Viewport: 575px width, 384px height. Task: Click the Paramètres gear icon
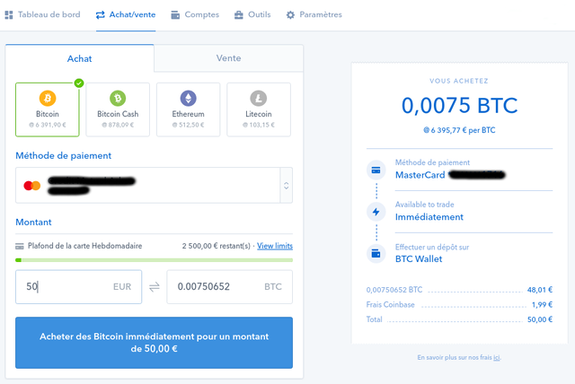tap(290, 15)
